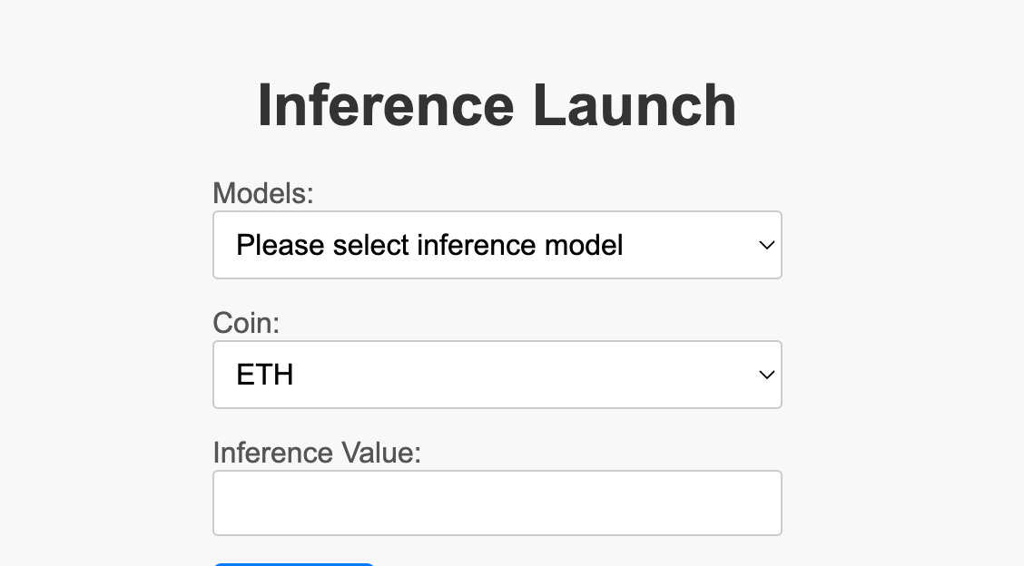Click the word "Inference" in the page title
Viewport: 1024px width, 566px height.
(x=386, y=105)
